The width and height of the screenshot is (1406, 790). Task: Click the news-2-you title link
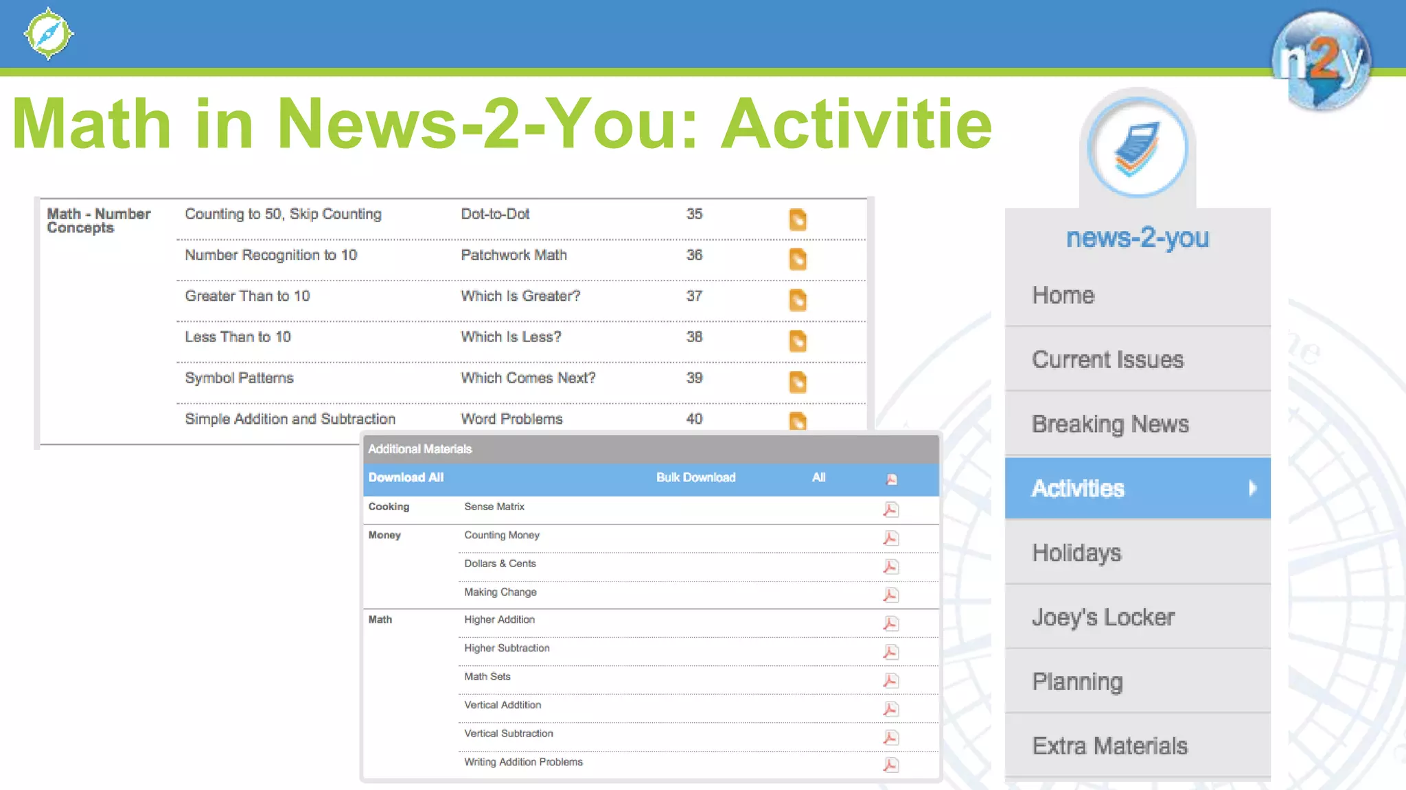click(x=1138, y=238)
